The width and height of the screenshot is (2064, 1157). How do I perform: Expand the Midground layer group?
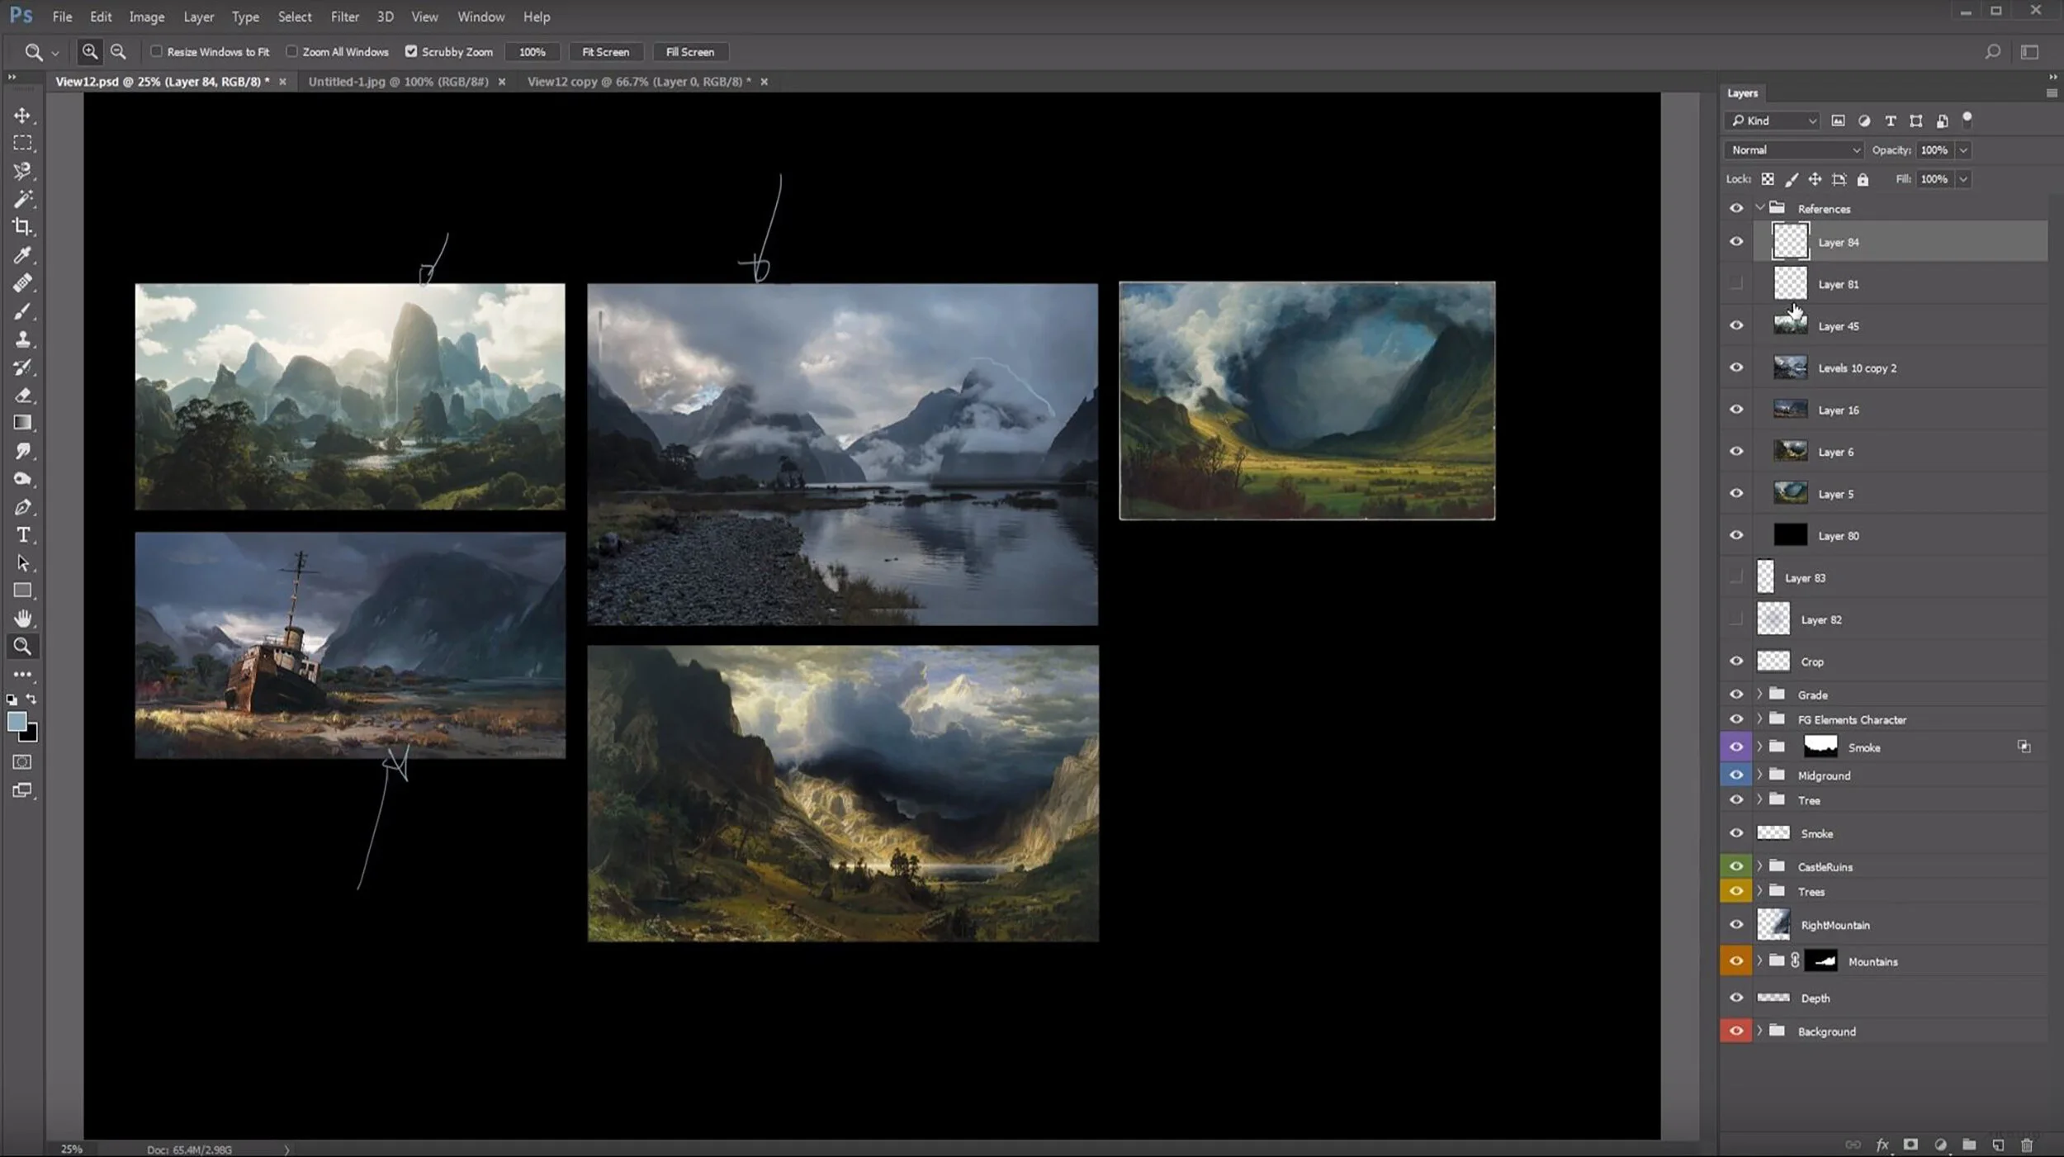[x=1759, y=775]
